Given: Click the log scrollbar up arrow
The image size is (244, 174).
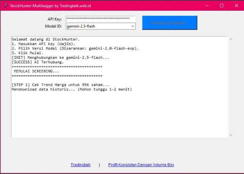Looking at the screenshot, I should pyautogui.click(x=231, y=39).
